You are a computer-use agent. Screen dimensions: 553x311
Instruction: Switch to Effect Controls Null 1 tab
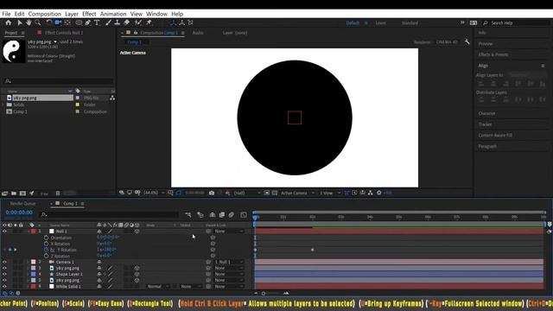coord(64,33)
